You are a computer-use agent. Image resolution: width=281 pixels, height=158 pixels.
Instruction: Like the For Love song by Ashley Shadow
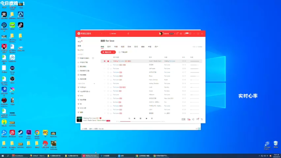pyautogui.click(x=108, y=84)
